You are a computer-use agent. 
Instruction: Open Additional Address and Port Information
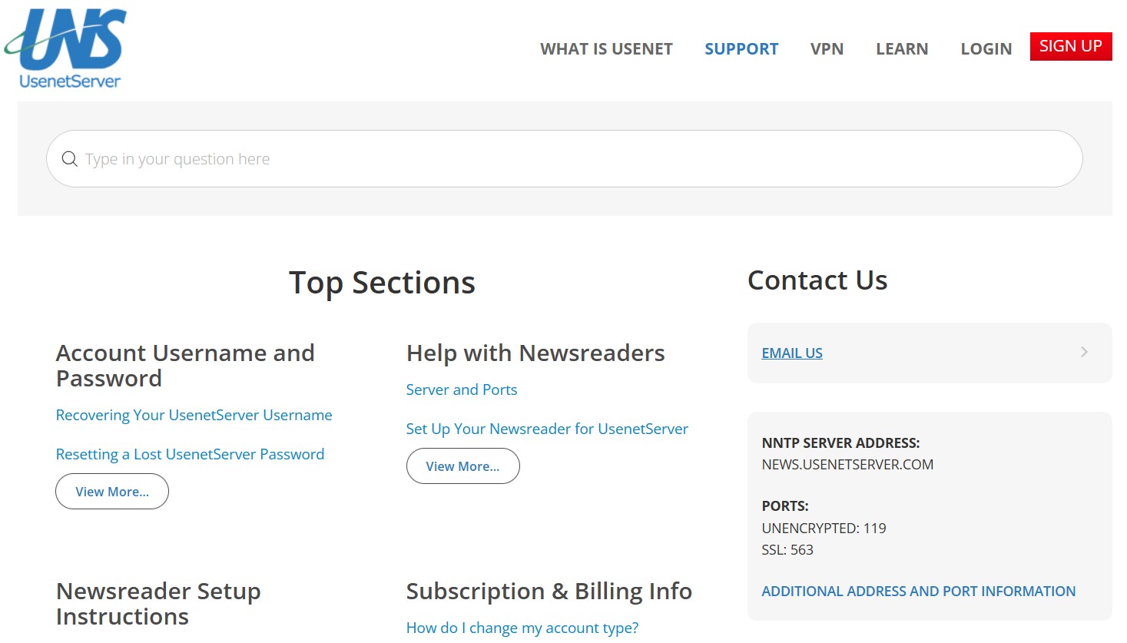(x=918, y=592)
